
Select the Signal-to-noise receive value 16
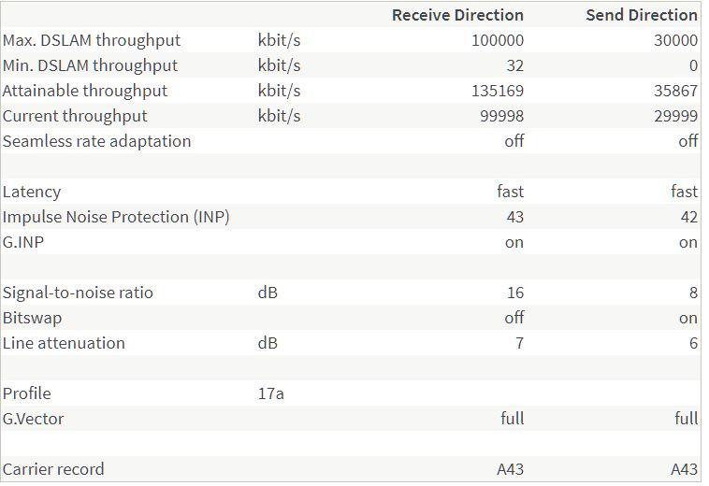(514, 293)
